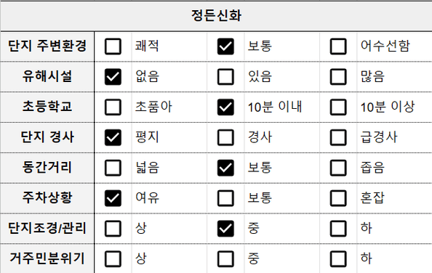
Task: Check the 있음 box for 유해시설
Action: coord(225,77)
